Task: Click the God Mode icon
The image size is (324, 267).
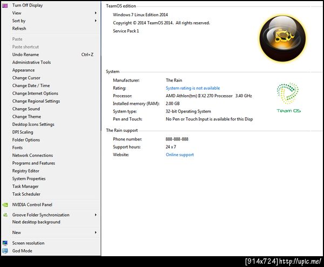Action: coord(5,251)
